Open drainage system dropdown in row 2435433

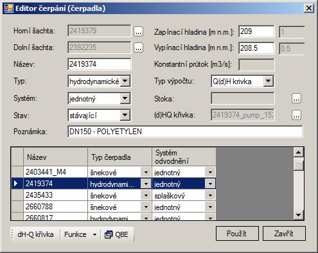210,195
